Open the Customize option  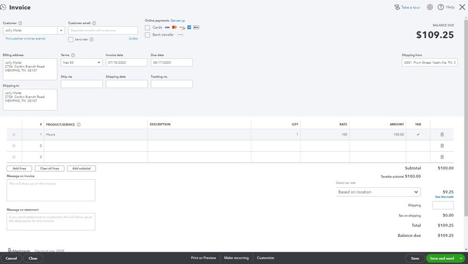pos(265,258)
